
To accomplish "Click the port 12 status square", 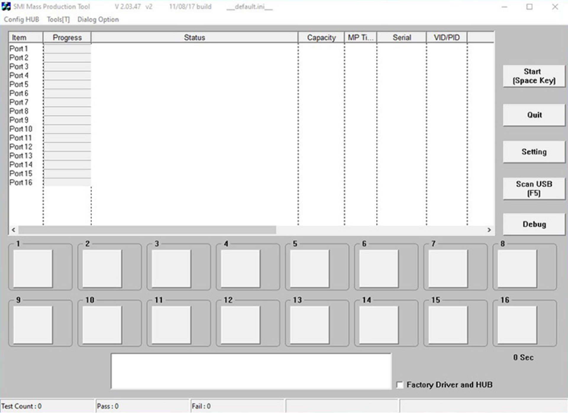I will click(240, 325).
